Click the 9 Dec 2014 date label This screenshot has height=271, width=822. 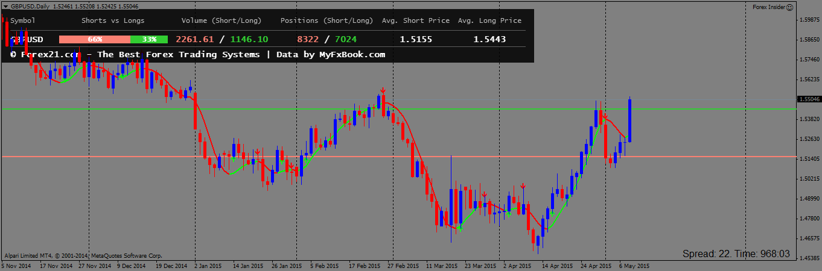(x=131, y=265)
